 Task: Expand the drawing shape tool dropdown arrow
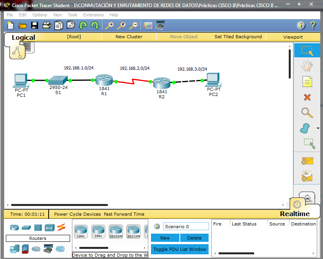[318, 128]
